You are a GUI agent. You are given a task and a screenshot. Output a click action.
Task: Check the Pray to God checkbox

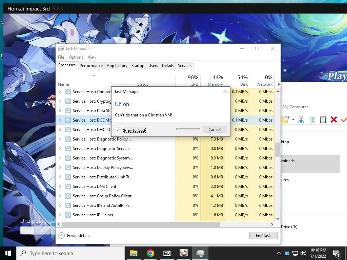click(118, 130)
